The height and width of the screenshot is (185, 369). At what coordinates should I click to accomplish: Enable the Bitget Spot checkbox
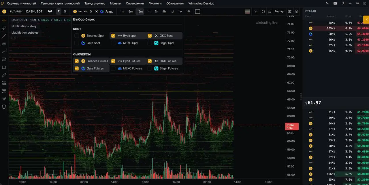coord(150,43)
